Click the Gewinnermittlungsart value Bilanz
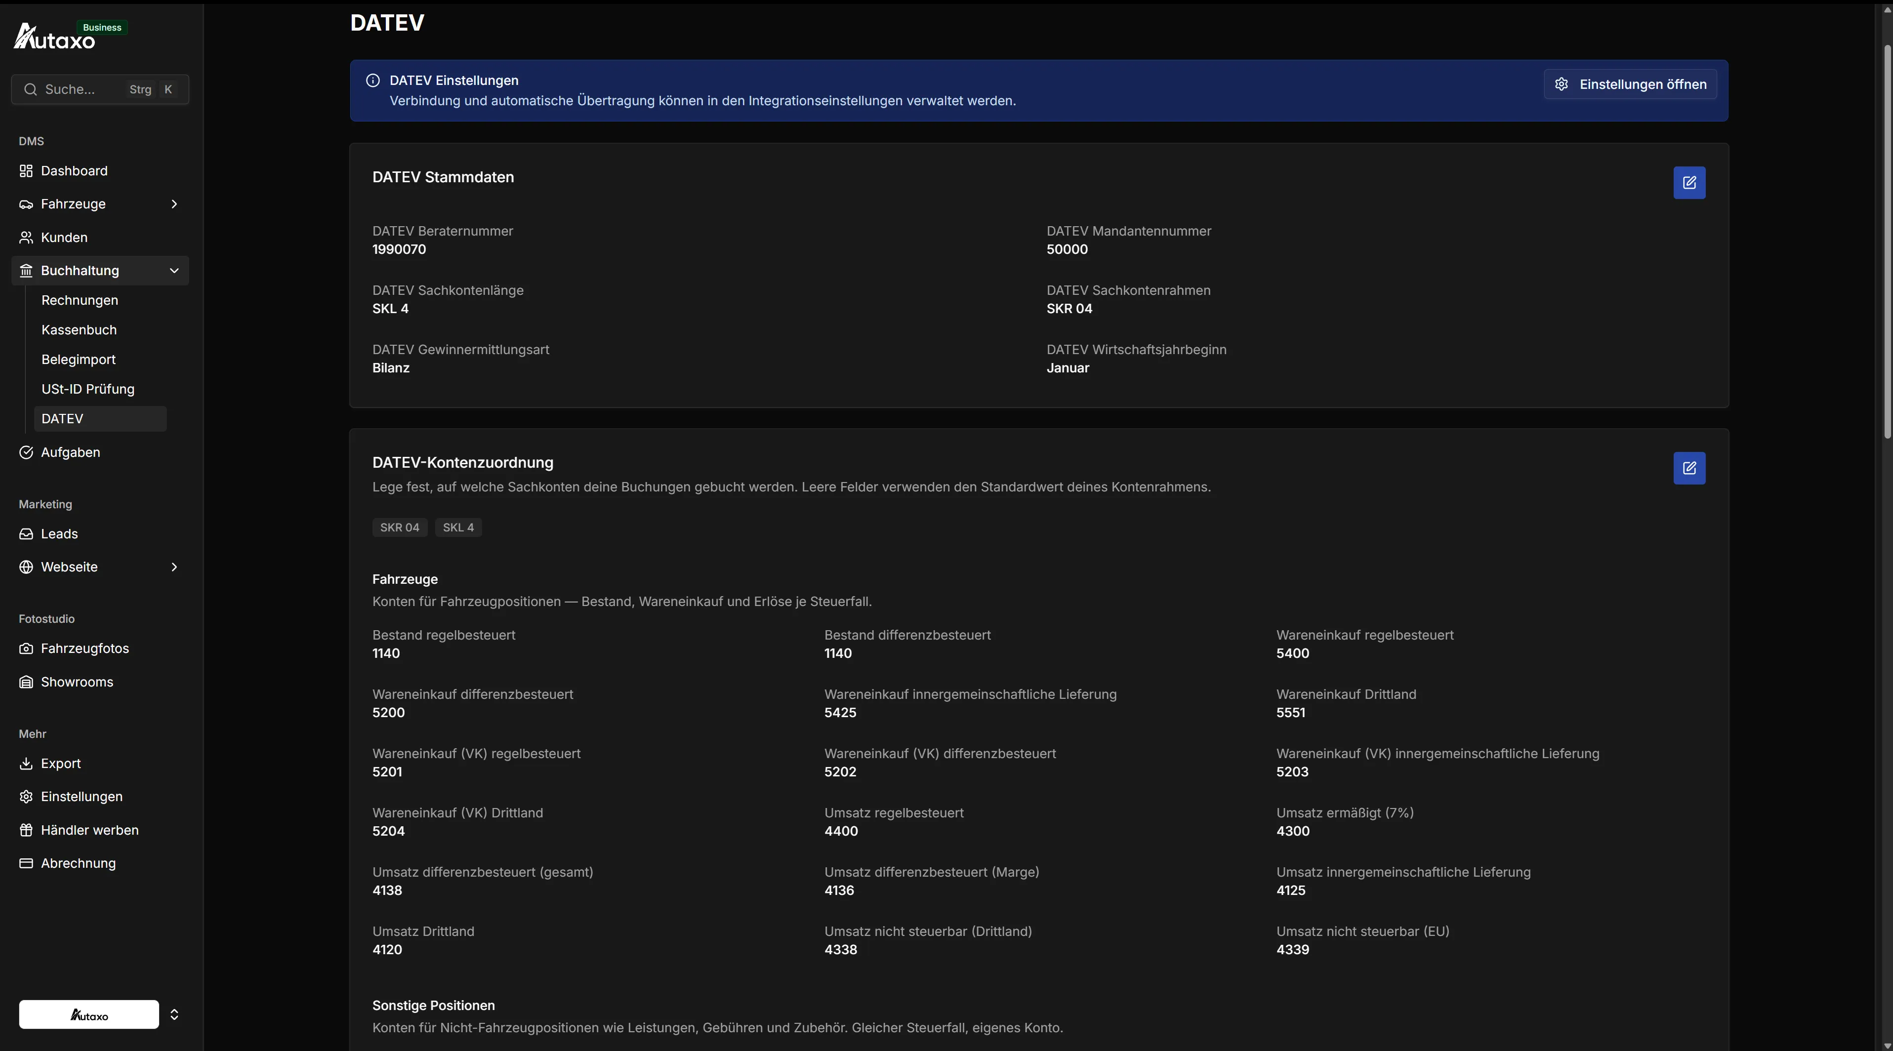The height and width of the screenshot is (1051, 1893). 391,369
